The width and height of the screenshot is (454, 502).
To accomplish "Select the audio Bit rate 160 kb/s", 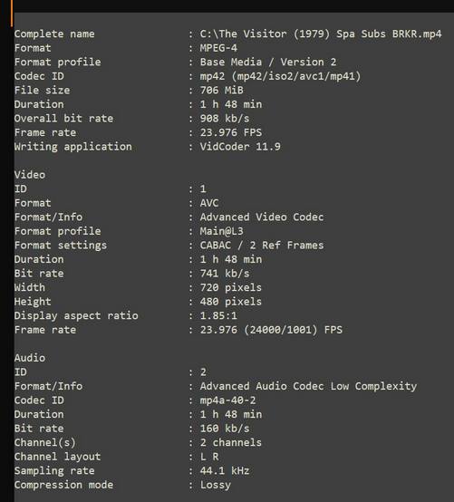I will (225, 429).
